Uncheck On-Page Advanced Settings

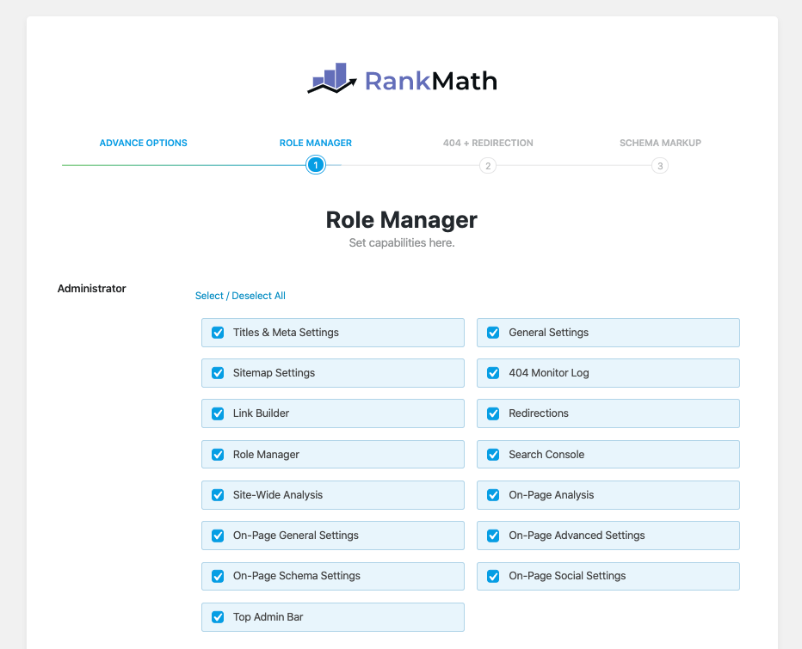[x=493, y=536]
